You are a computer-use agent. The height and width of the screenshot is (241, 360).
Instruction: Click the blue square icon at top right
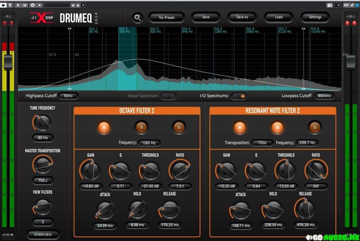coord(357,5)
